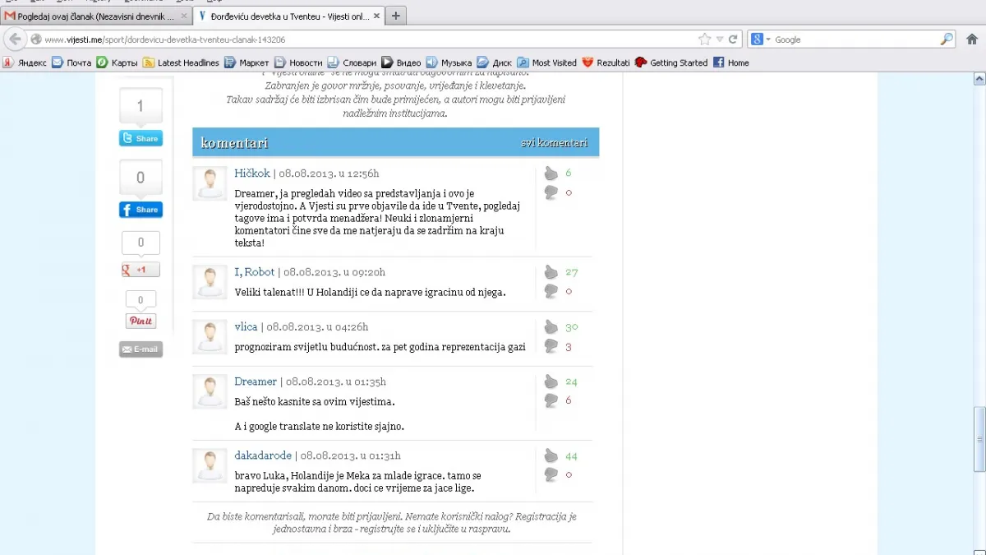Image resolution: width=986 pixels, height=555 pixels.
Task: Thumbs down the I, Robot comment
Action: tap(551, 291)
